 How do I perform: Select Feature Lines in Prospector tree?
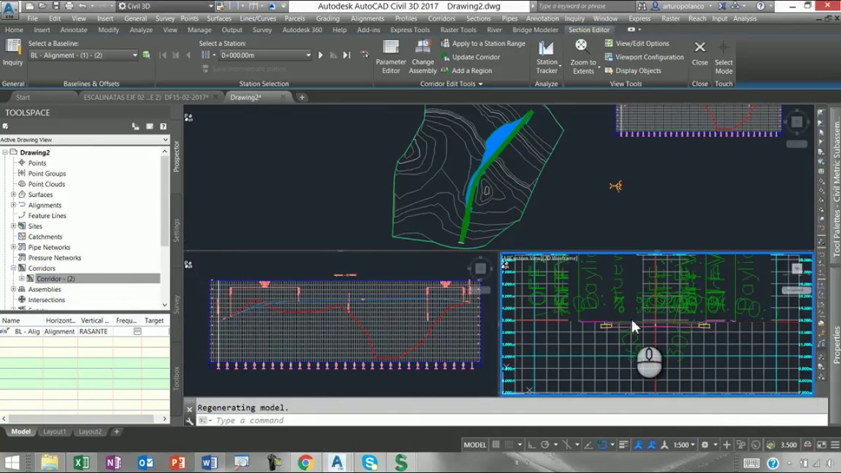[x=47, y=215]
